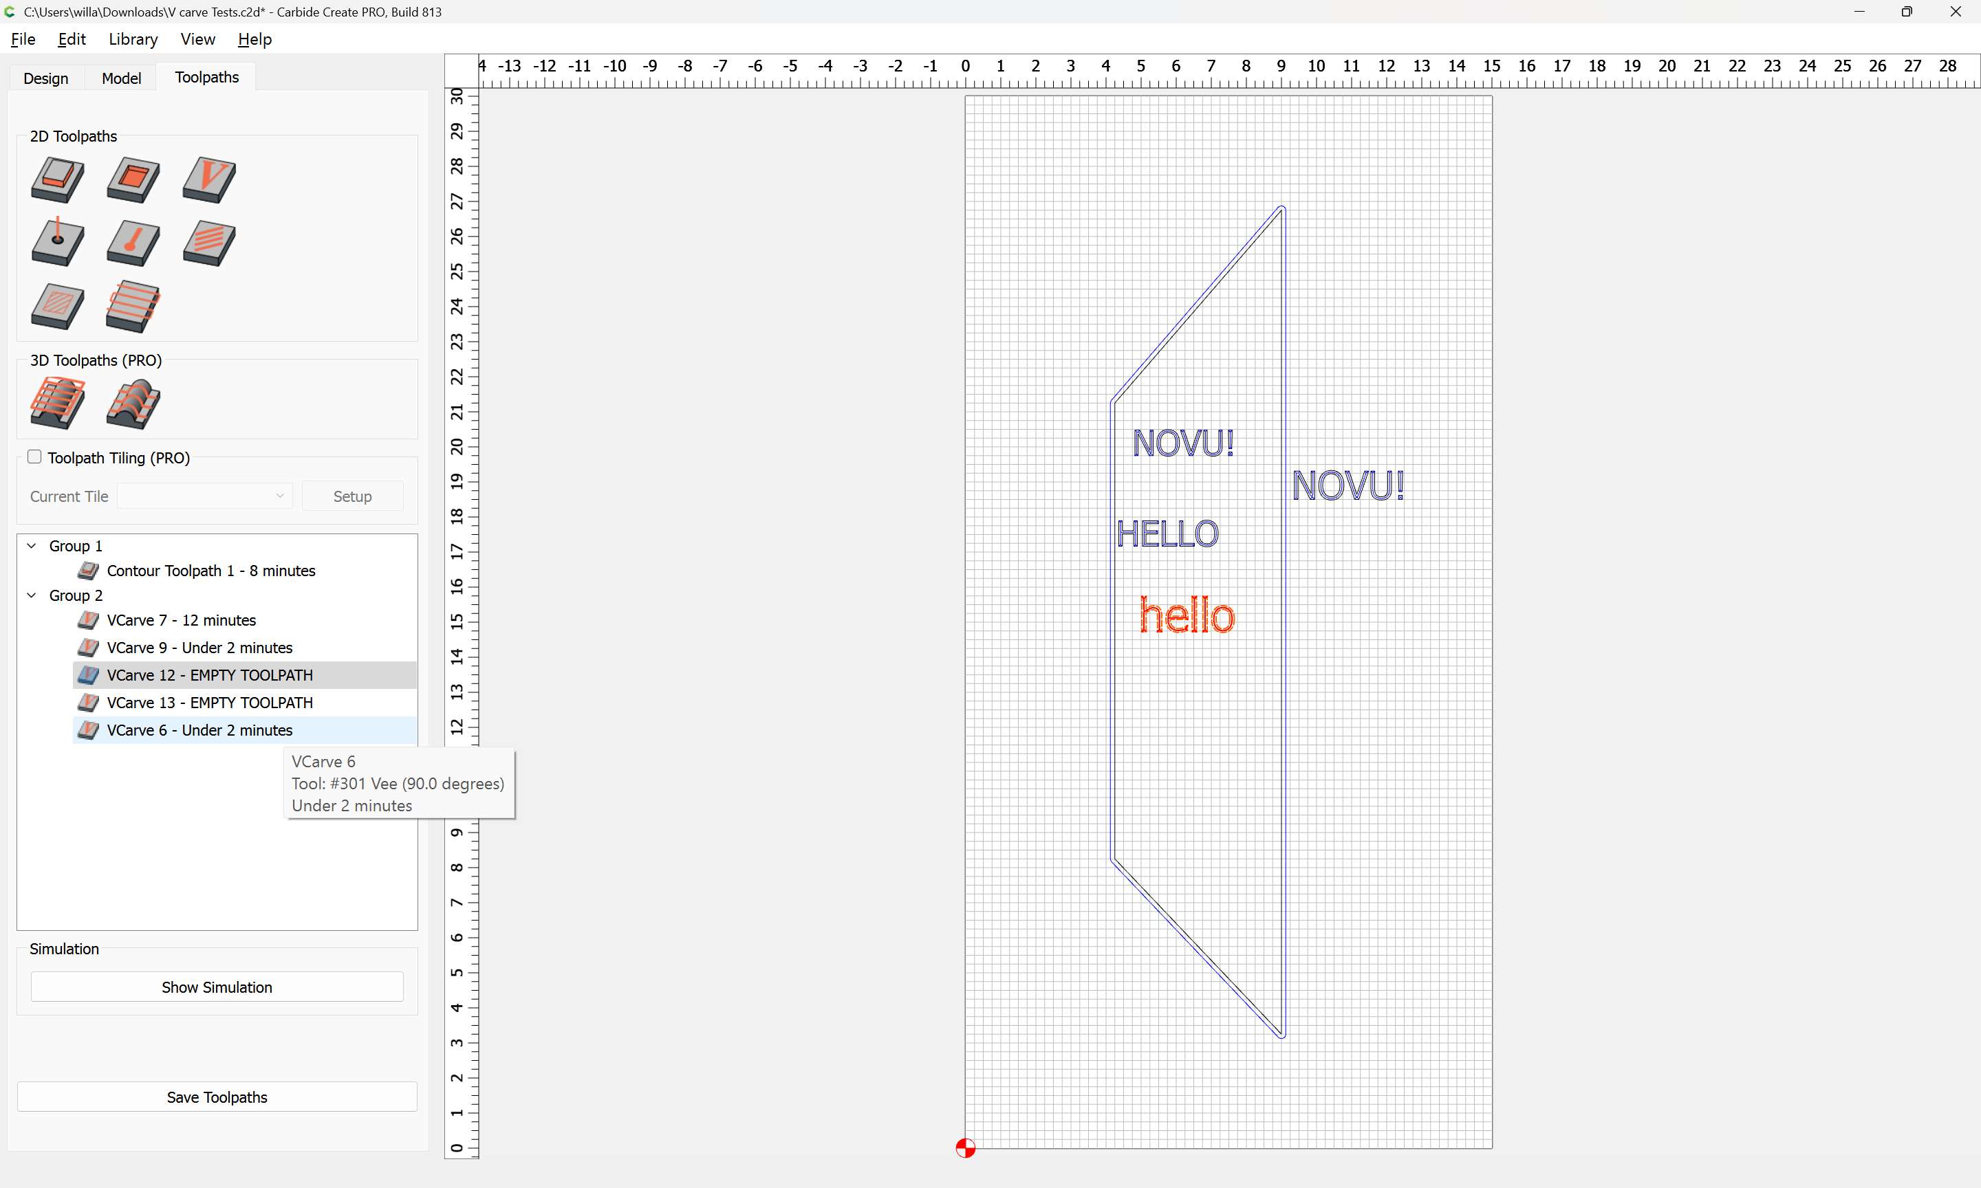
Task: Open the Current Tile dropdown
Action: [x=204, y=496]
